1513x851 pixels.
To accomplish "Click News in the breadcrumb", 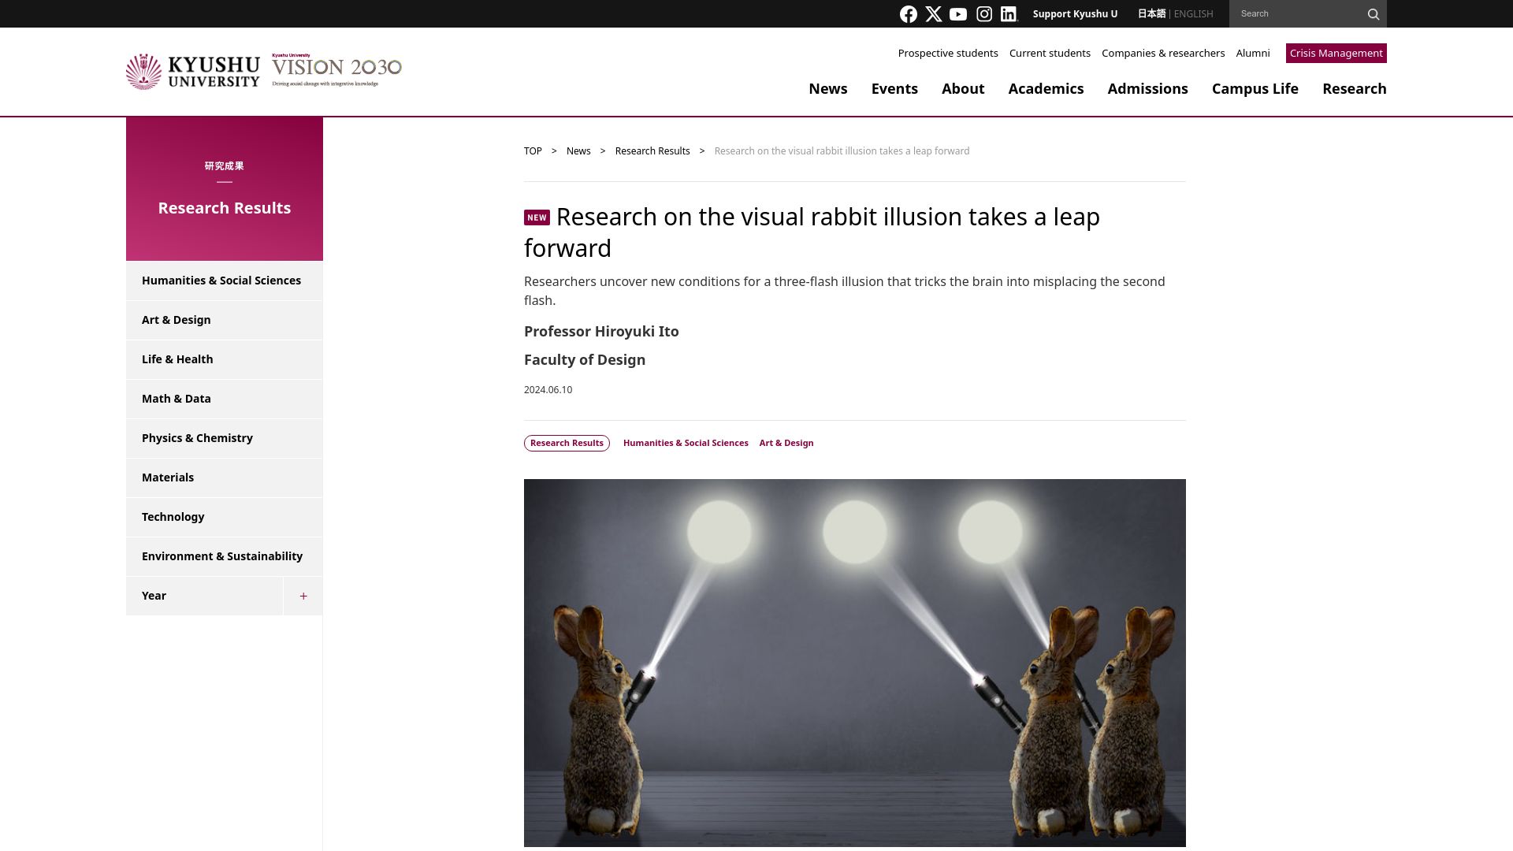I will pos(578,151).
